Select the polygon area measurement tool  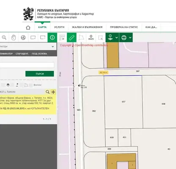click(81, 38)
